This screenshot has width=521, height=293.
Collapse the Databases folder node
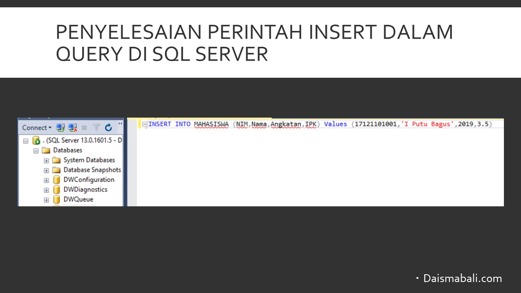36,151
